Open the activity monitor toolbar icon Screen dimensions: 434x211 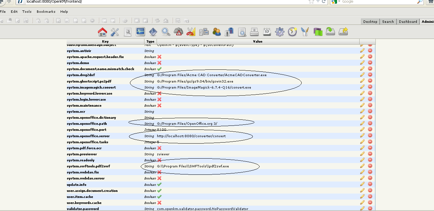coord(140,32)
